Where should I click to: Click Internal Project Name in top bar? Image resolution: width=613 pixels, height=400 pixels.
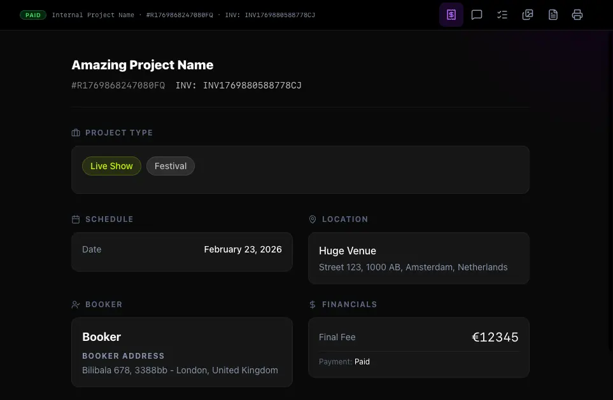tap(93, 15)
